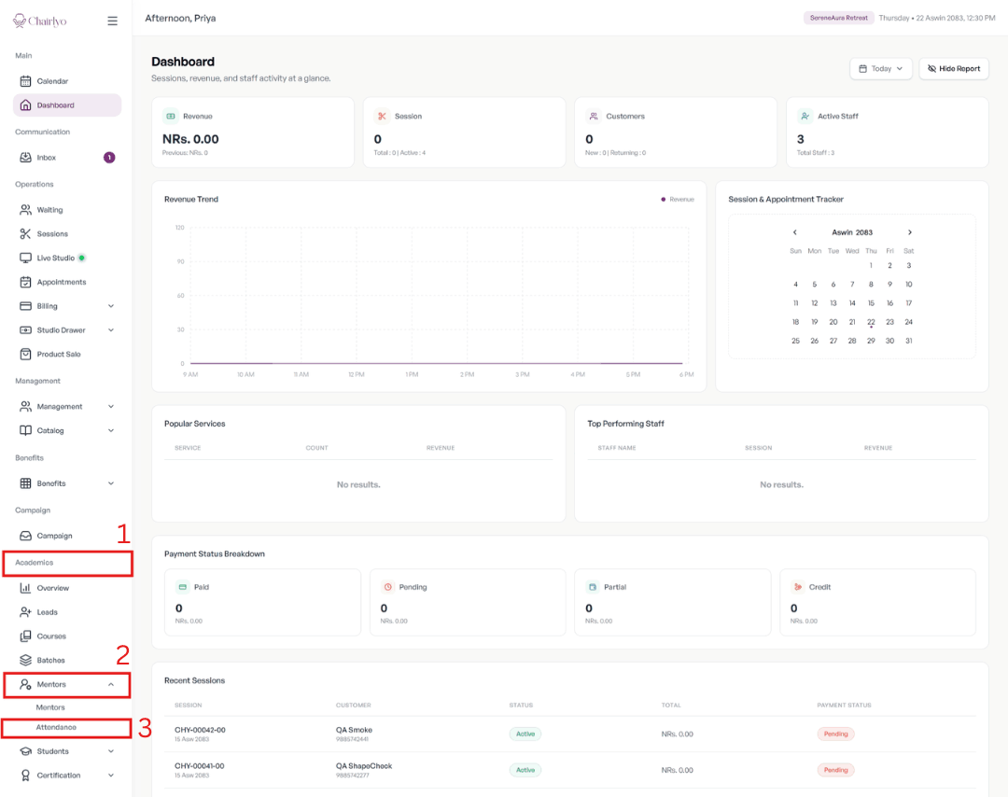Open session CHY-00042-00
The width and height of the screenshot is (1008, 797).
(200, 730)
